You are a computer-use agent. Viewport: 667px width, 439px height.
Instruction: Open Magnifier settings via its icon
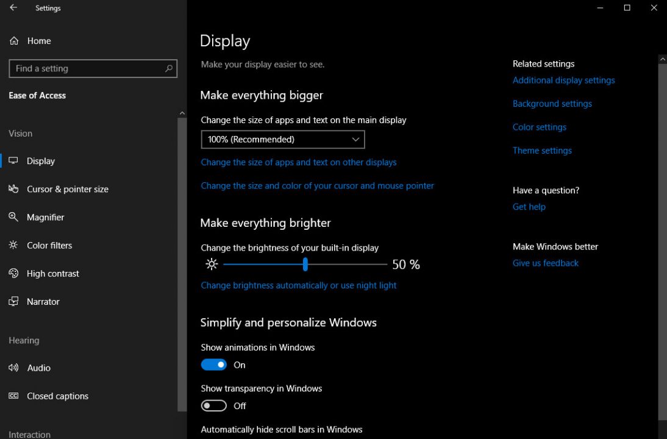point(13,217)
